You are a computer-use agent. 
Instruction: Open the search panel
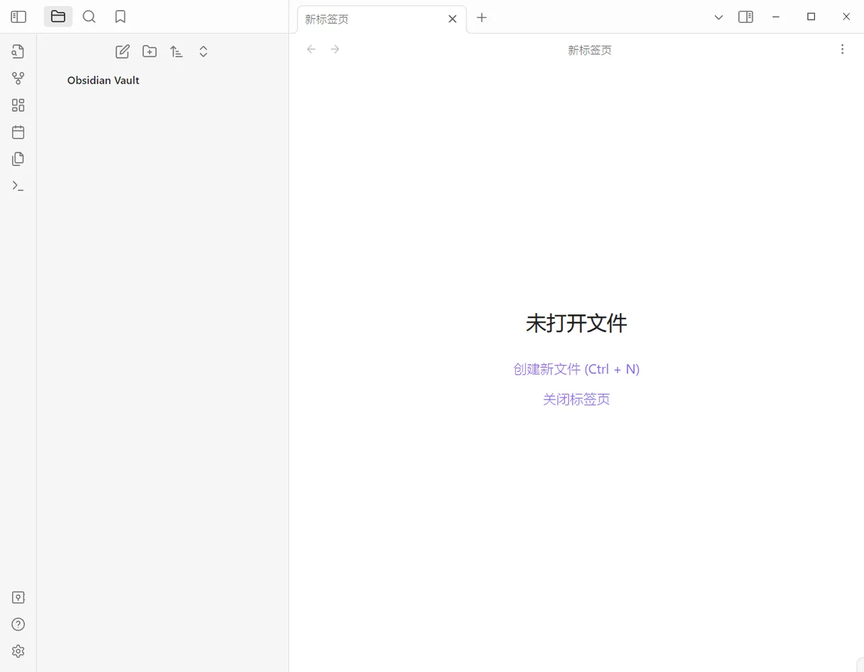(89, 17)
